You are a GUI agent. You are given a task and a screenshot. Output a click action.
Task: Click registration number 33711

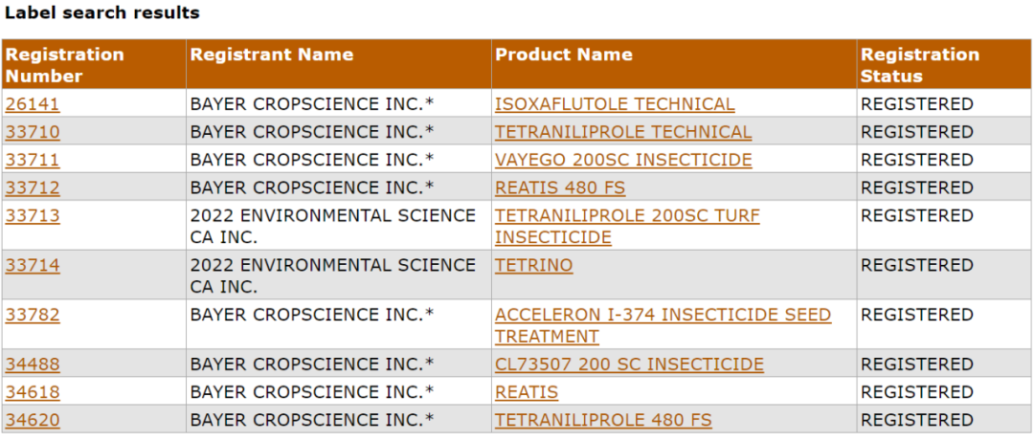point(32,160)
